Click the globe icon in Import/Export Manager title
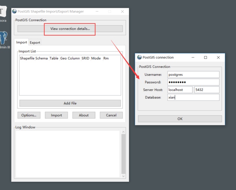Viewport: 236px width, 190px height. 14,11
